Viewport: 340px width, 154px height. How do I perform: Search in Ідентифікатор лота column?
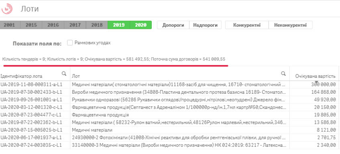(x=64, y=73)
